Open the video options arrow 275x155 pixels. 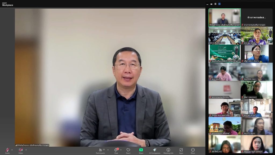click(x=26, y=150)
